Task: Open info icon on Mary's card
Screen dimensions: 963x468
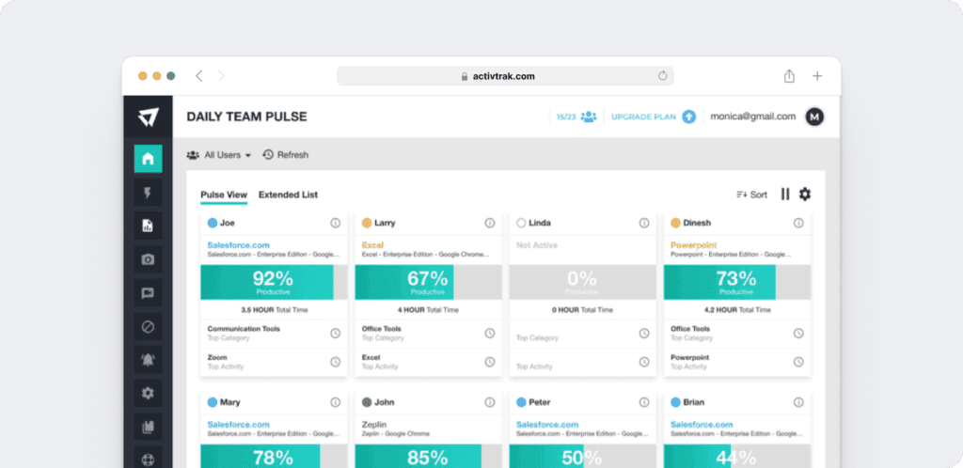Action: pyautogui.click(x=336, y=402)
